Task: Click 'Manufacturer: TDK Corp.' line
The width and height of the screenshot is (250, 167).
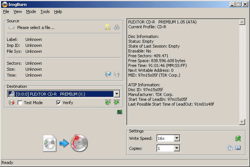Action: [x=151, y=94]
